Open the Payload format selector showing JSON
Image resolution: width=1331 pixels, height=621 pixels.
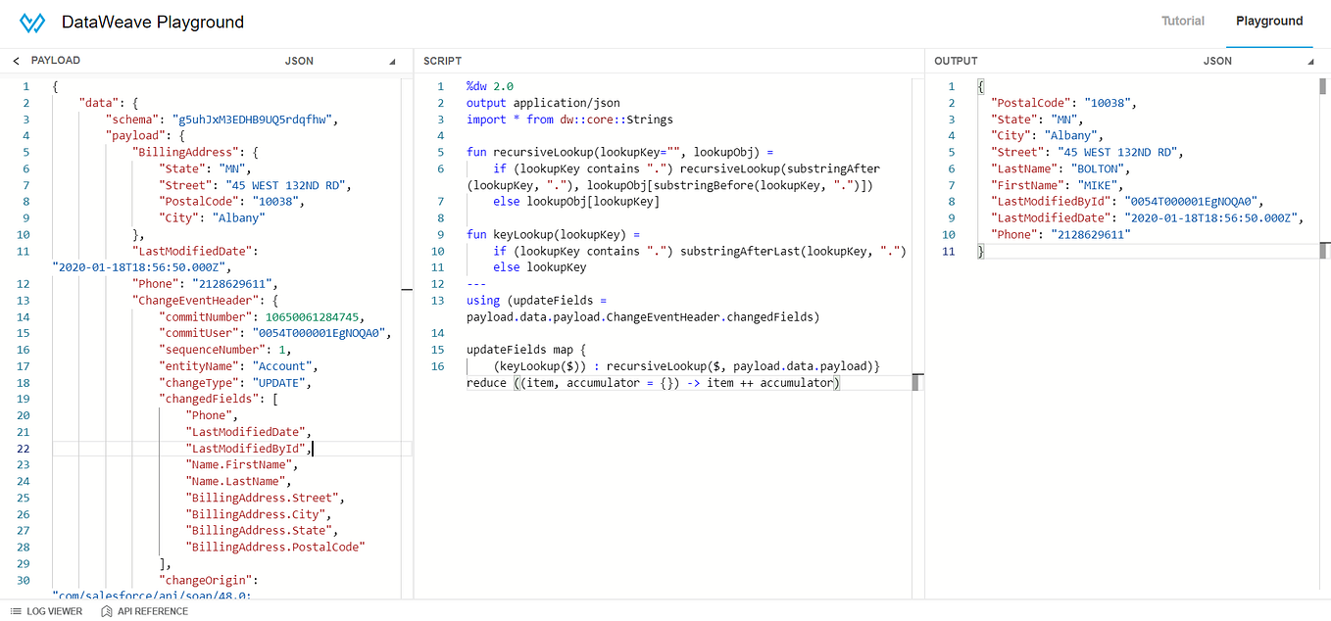click(299, 60)
